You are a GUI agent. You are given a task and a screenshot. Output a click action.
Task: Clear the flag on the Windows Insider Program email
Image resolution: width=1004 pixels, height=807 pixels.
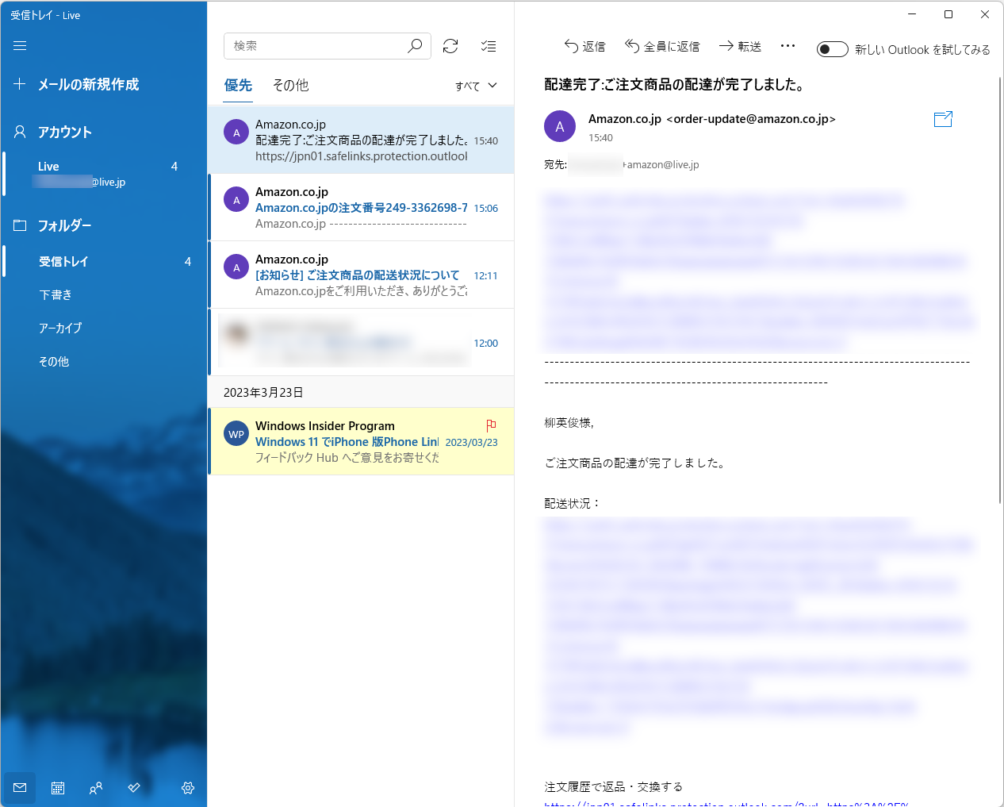[491, 425]
